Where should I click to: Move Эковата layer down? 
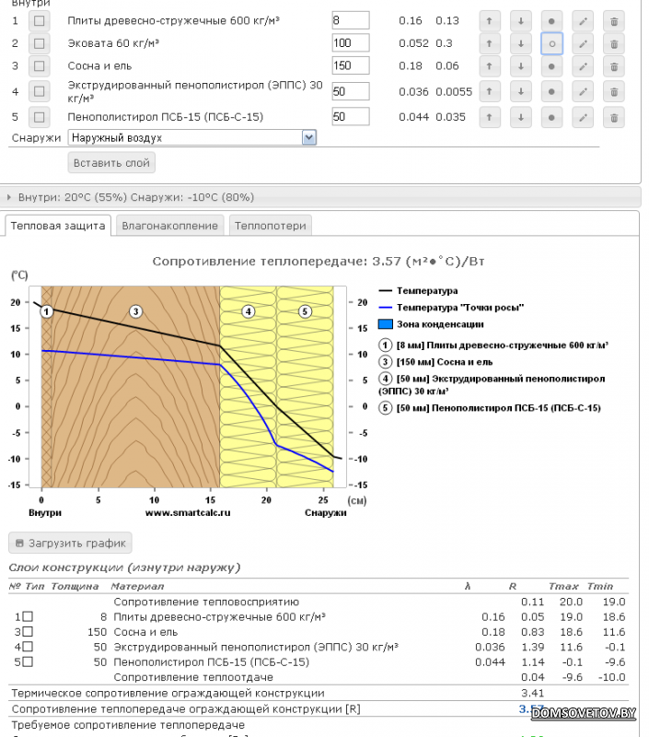521,43
